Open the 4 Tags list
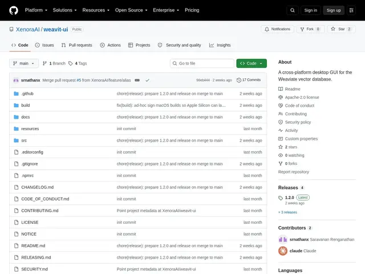The width and height of the screenshot is (365, 274). [x=78, y=63]
